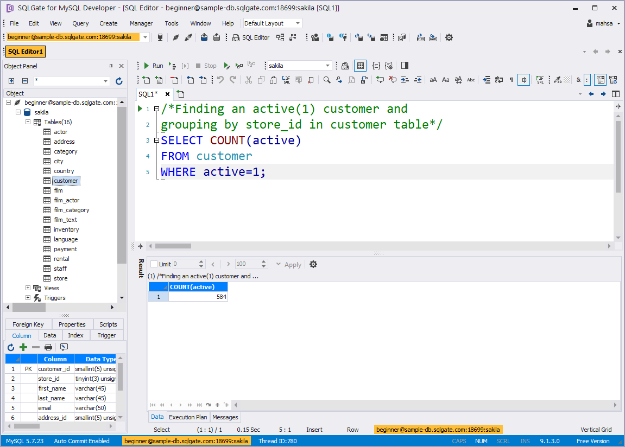Open the Default Layout combo box
625x447 pixels.
272,23
